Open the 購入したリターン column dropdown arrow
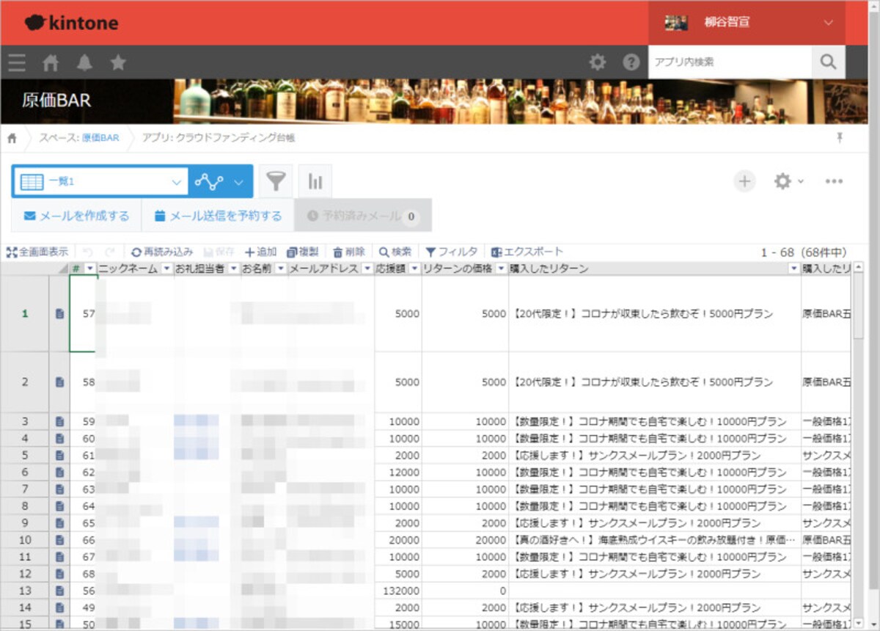The image size is (880, 631). pos(793,269)
